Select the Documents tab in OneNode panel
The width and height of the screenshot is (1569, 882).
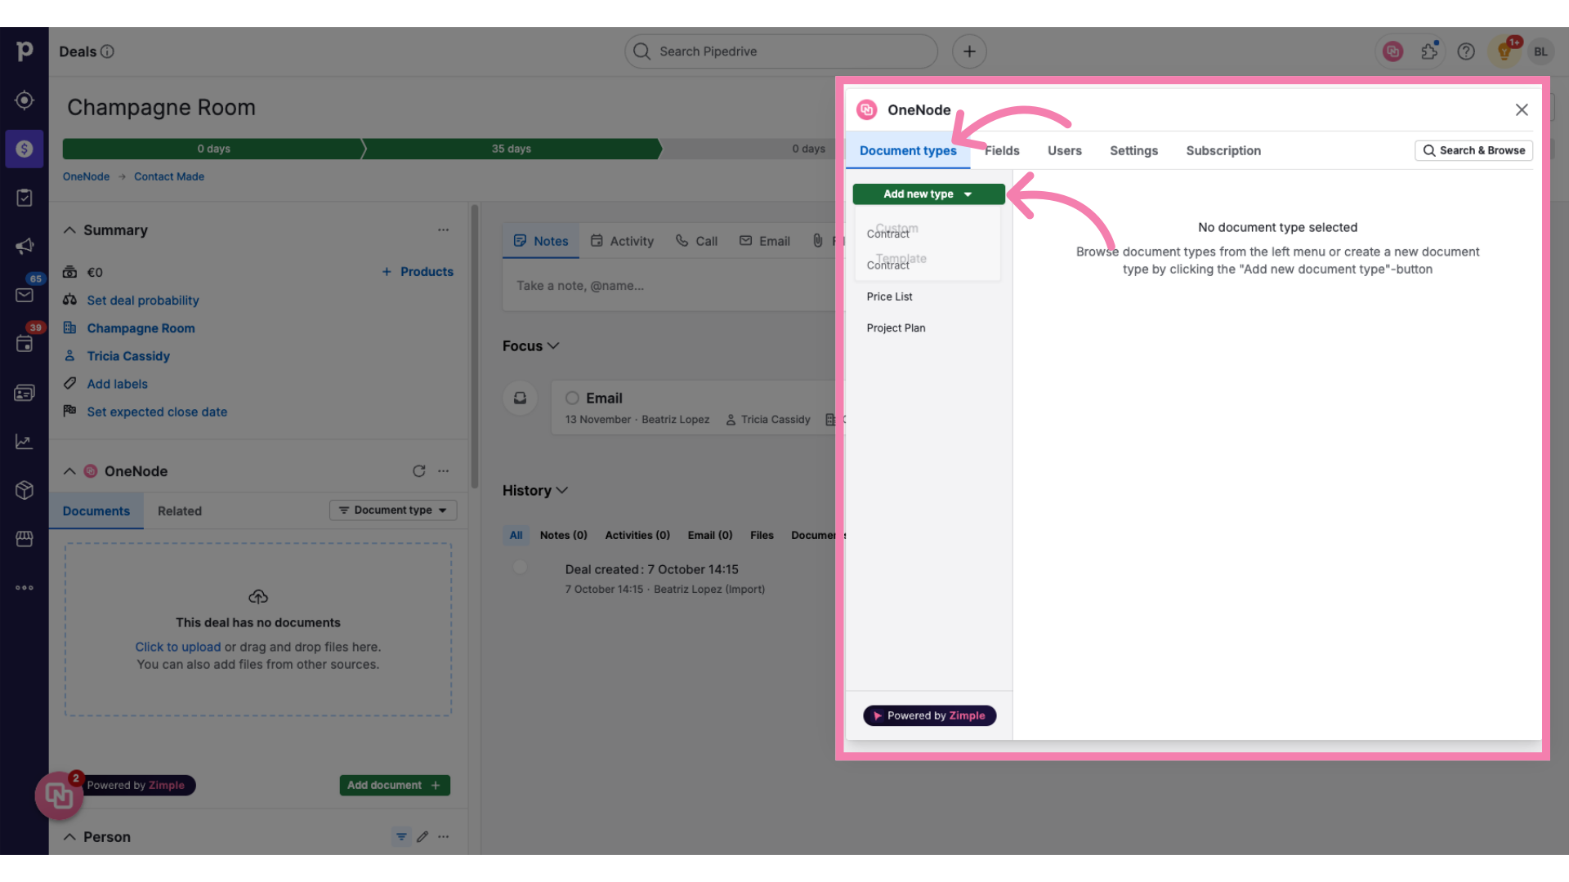pyautogui.click(x=96, y=511)
